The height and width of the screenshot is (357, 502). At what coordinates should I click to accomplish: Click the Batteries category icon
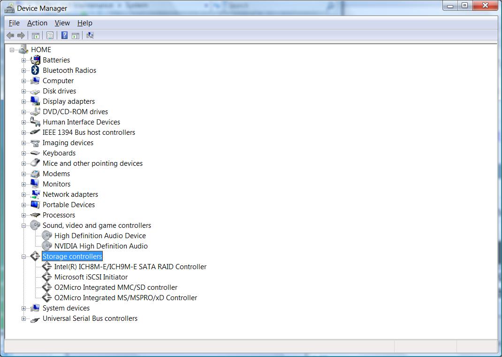(35, 60)
